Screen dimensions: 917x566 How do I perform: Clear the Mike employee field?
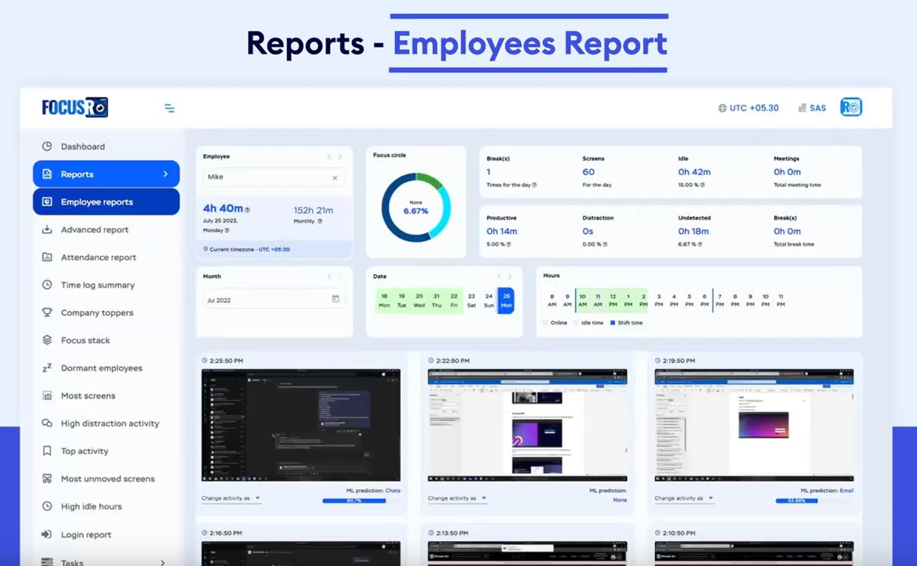click(335, 178)
